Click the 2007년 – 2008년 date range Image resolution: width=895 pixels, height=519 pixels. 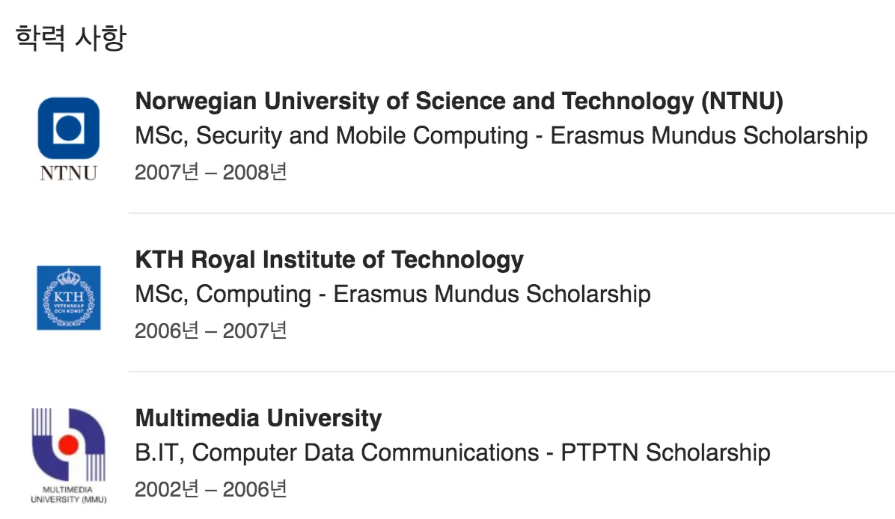point(210,172)
